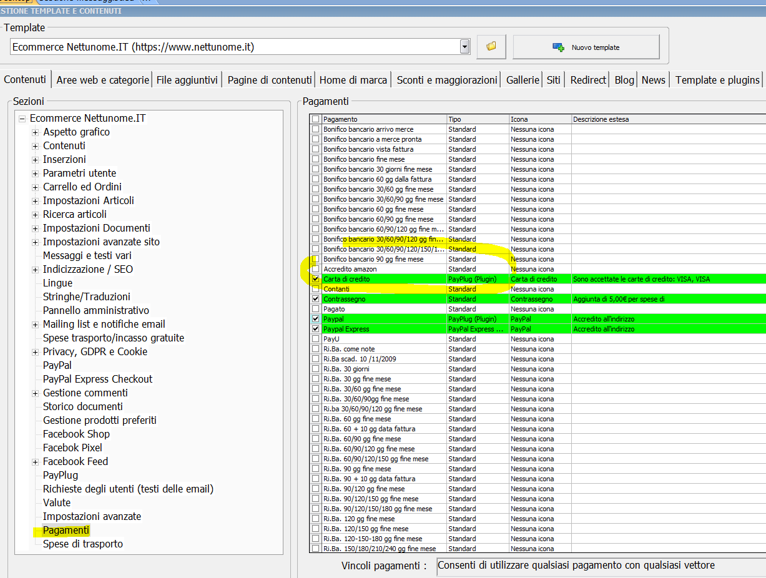The width and height of the screenshot is (766, 578).
Task: Sort by the Tipo column header
Action: 478,119
